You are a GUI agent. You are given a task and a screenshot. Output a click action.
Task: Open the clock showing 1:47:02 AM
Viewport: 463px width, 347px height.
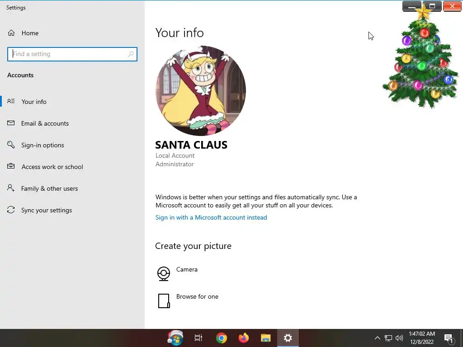(x=422, y=338)
